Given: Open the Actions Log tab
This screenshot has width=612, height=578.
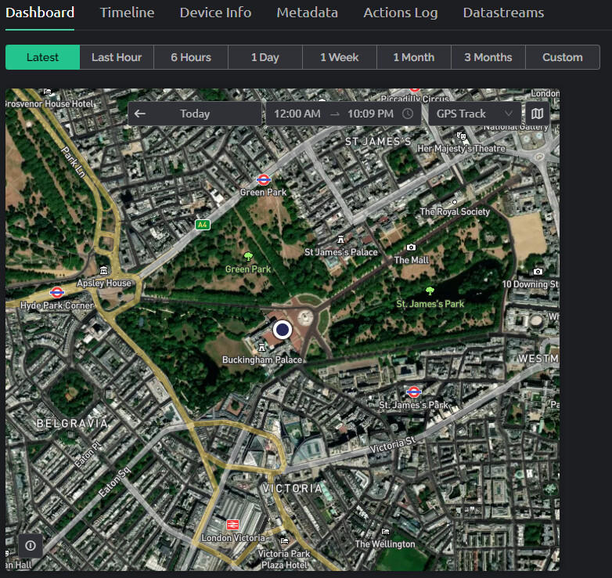Looking at the screenshot, I should pyautogui.click(x=401, y=13).
